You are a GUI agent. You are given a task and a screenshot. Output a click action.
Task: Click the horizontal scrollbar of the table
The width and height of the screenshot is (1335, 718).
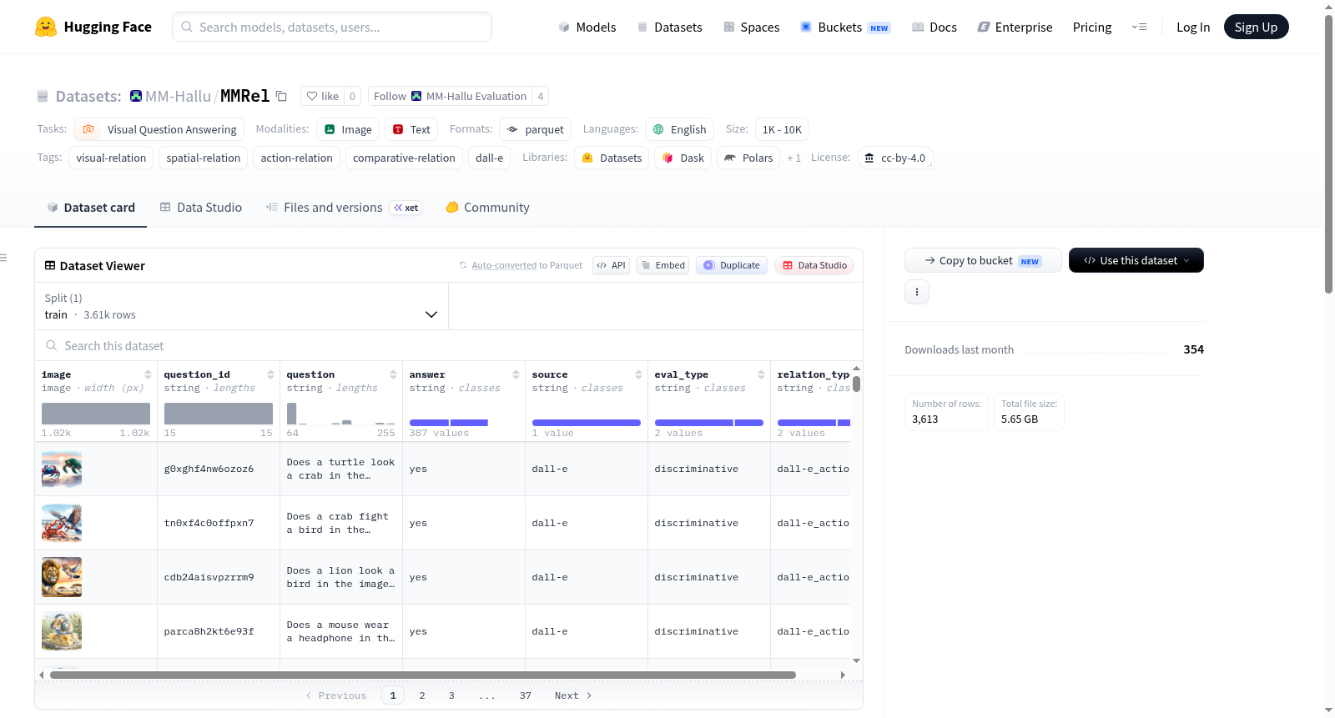click(x=422, y=675)
